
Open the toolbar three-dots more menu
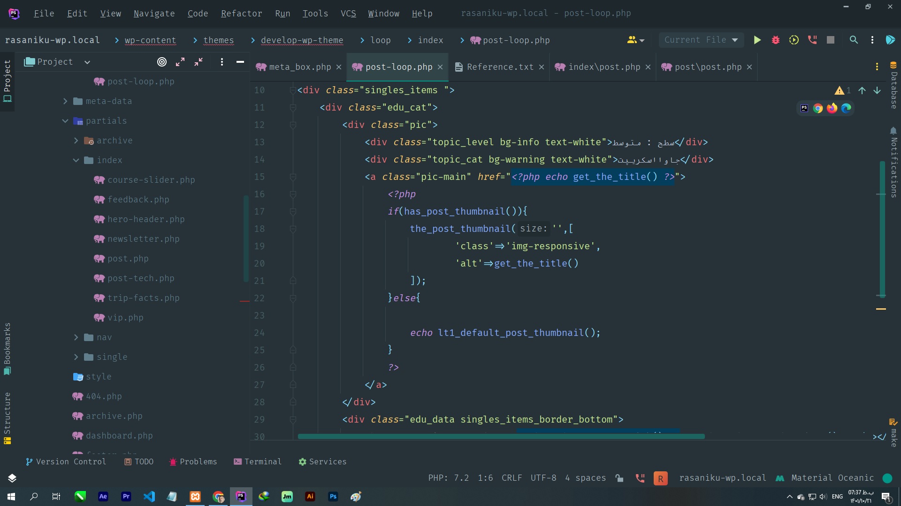pos(872,40)
